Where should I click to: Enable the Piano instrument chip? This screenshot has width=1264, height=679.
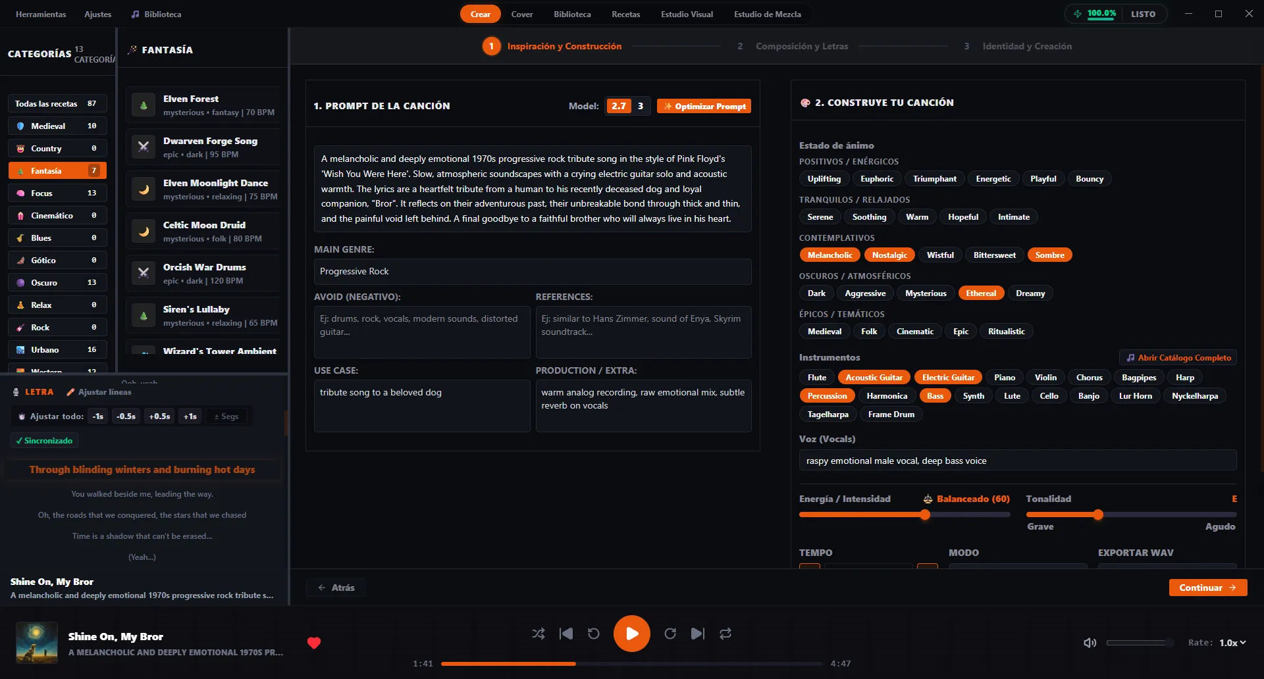1004,378
